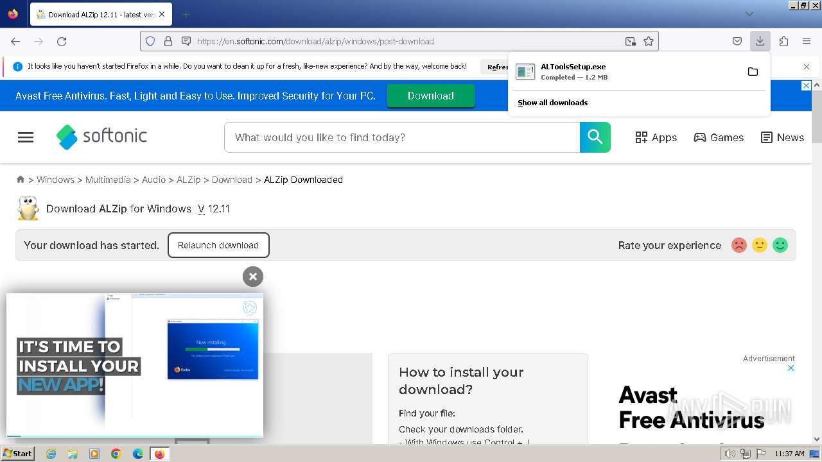
Task: Click the install video thumbnail
Action: click(135, 365)
